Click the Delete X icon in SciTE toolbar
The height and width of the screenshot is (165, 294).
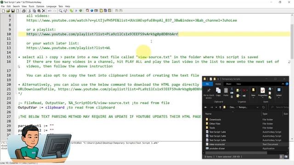point(44,11)
